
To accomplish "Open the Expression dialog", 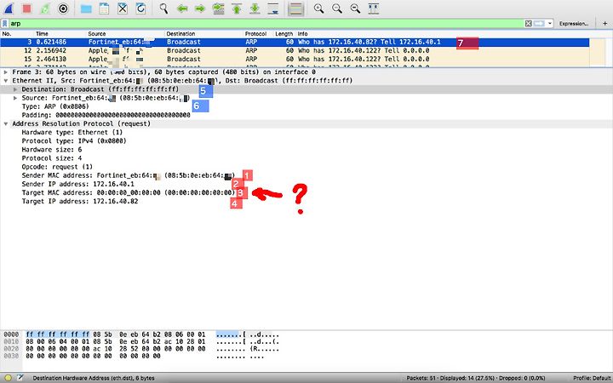I will tap(574, 24).
